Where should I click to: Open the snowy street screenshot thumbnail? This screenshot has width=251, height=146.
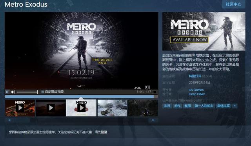[113, 108]
